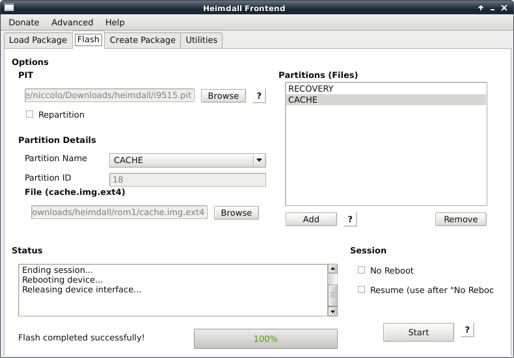Tick the Resume (use after No Reboot) checkbox
Image resolution: width=514 pixels, height=358 pixels.
click(x=361, y=290)
